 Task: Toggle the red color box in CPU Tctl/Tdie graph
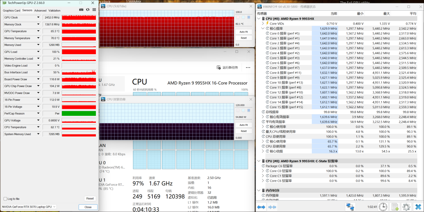coord(238,17)
